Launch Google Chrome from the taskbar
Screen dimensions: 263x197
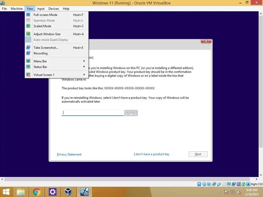(36, 192)
